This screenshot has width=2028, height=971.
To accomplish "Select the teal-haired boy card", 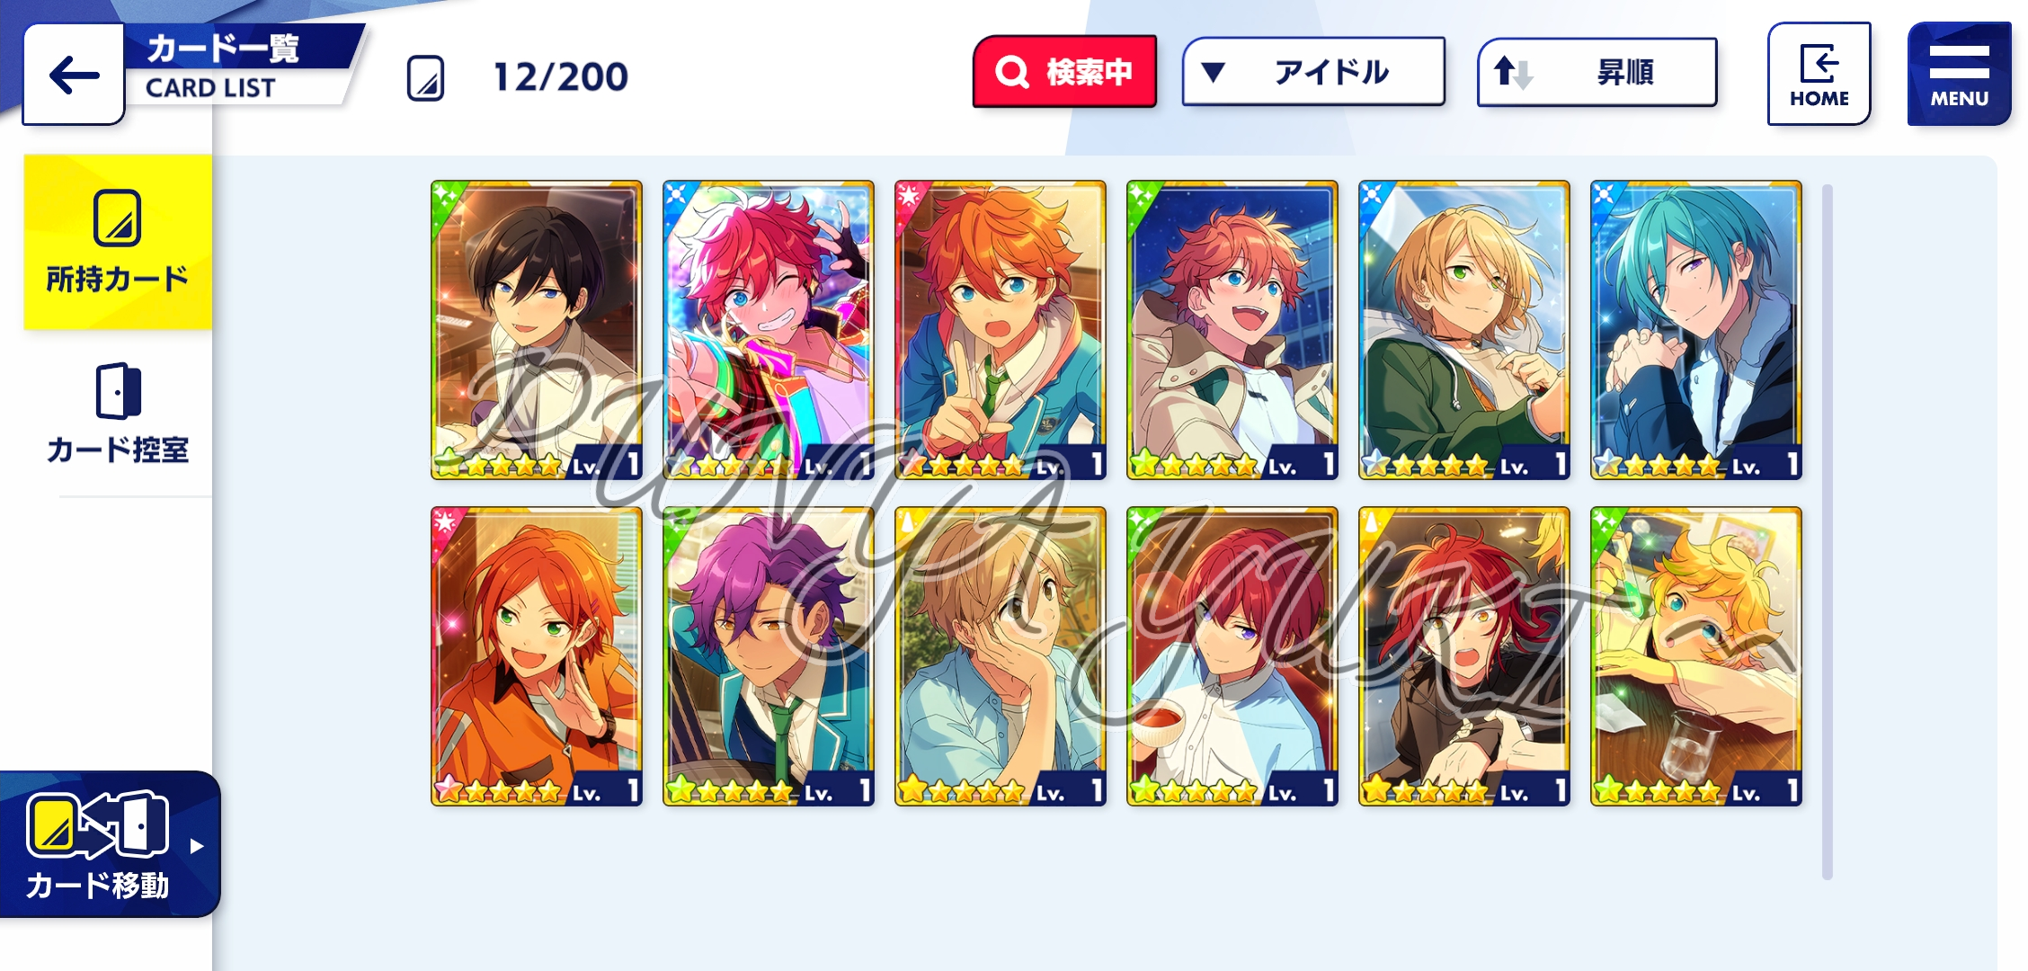I will click(1696, 330).
